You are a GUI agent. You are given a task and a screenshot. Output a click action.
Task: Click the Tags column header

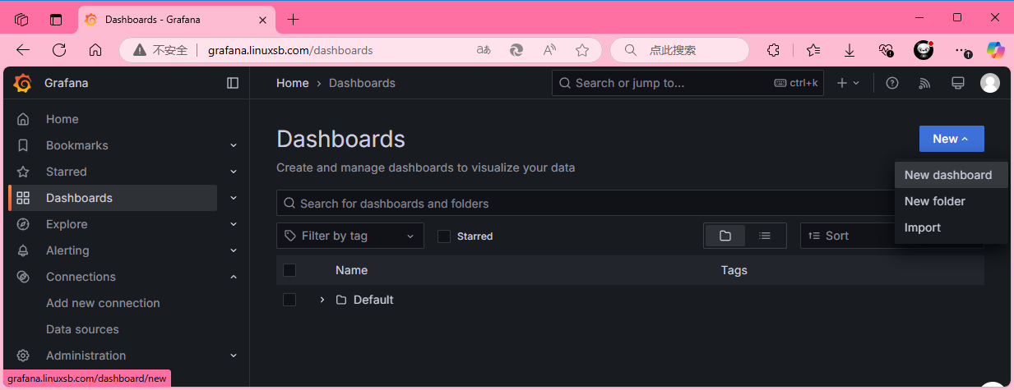734,270
